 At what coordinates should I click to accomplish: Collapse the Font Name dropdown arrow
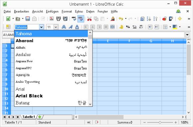point(42,27)
